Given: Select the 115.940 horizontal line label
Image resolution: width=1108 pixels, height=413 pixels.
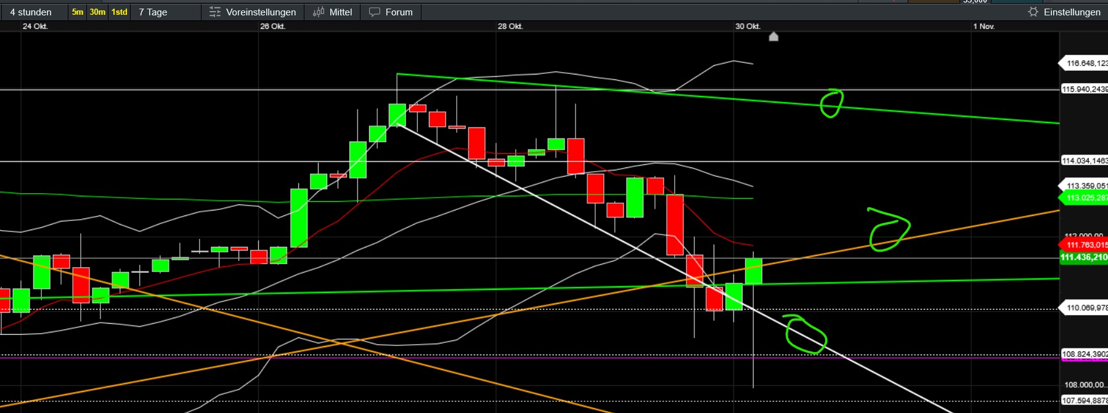Looking at the screenshot, I should coord(1084,89).
